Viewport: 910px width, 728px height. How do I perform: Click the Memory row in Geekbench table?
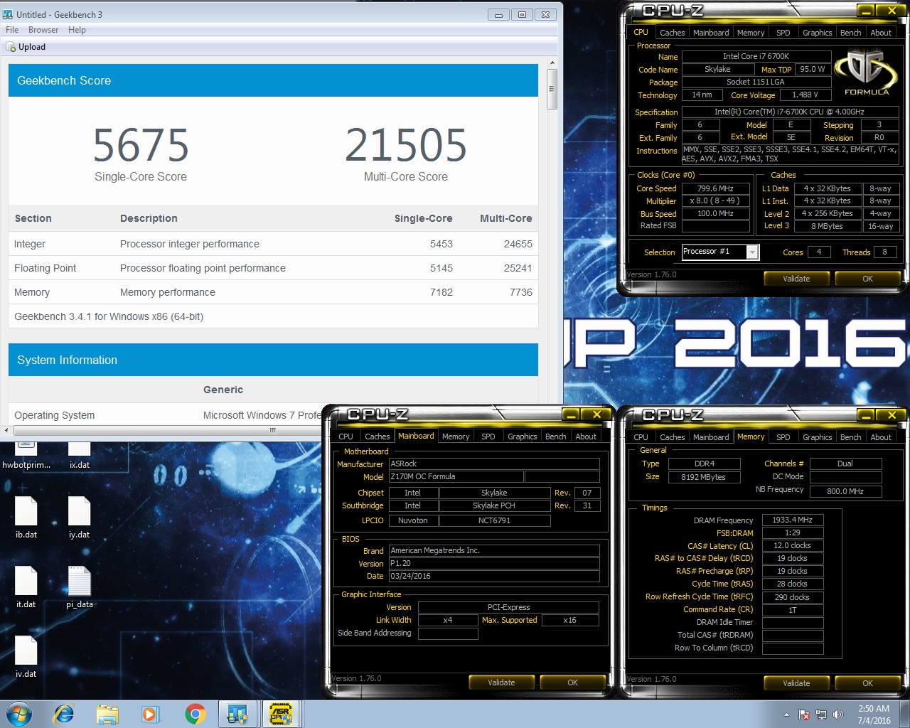[x=273, y=292]
